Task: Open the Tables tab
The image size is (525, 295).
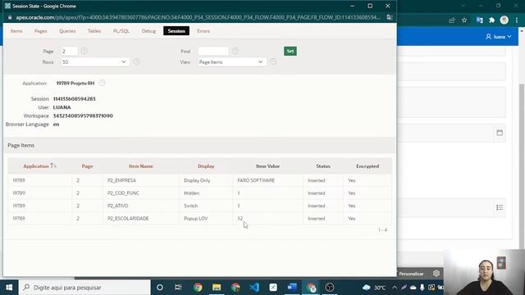Action: (x=94, y=31)
